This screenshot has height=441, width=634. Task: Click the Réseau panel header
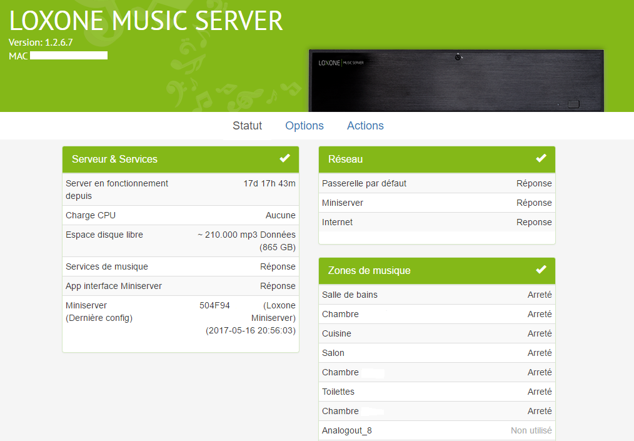point(425,160)
